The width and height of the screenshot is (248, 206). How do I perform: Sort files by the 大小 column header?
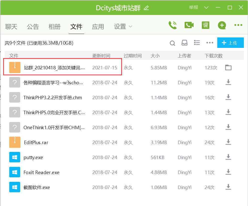click(155, 56)
